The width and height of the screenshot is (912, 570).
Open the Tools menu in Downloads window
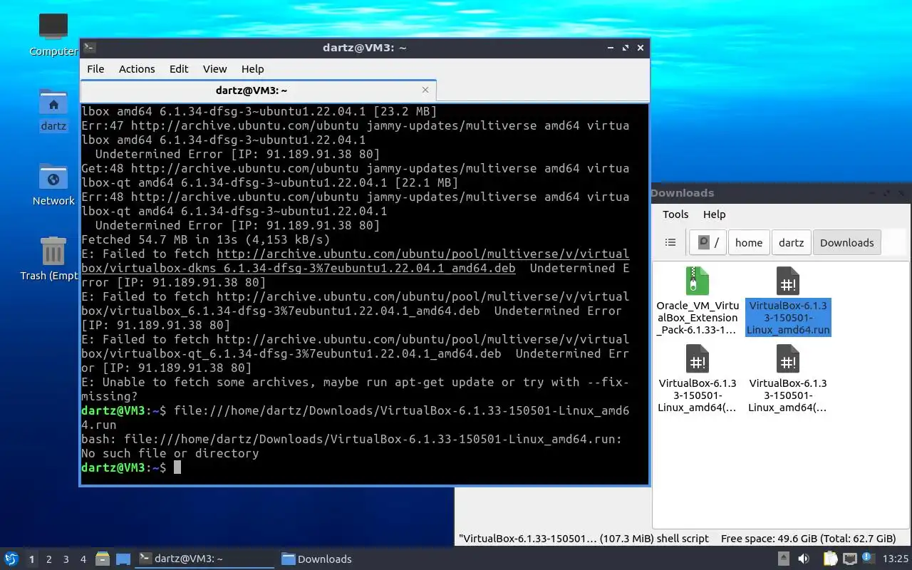pyautogui.click(x=675, y=214)
